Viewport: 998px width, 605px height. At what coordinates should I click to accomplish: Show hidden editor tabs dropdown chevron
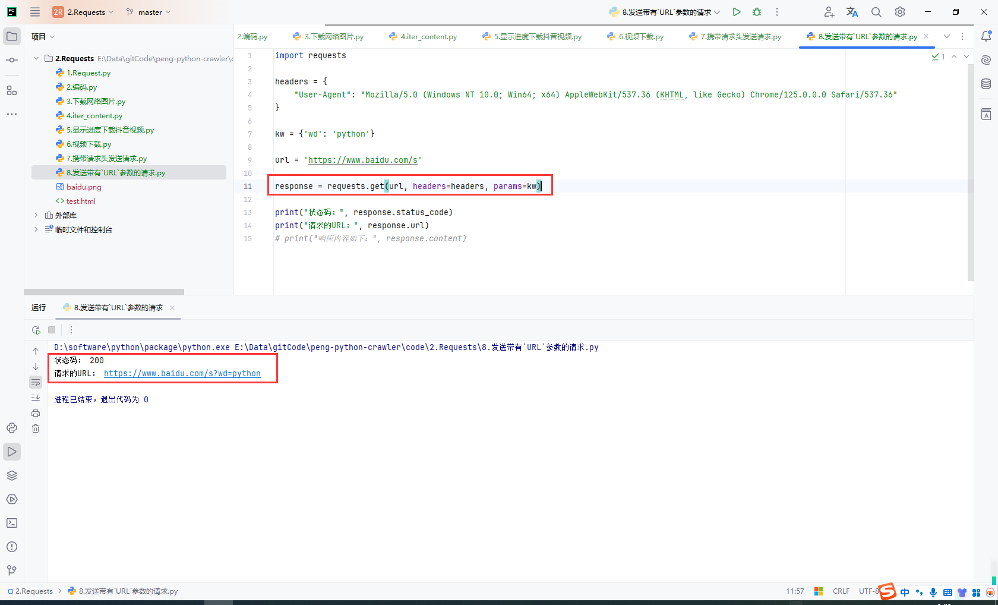point(947,36)
